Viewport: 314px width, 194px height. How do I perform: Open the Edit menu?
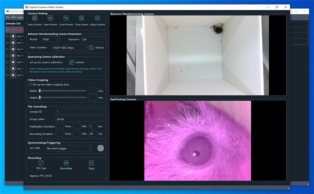pos(14,17)
